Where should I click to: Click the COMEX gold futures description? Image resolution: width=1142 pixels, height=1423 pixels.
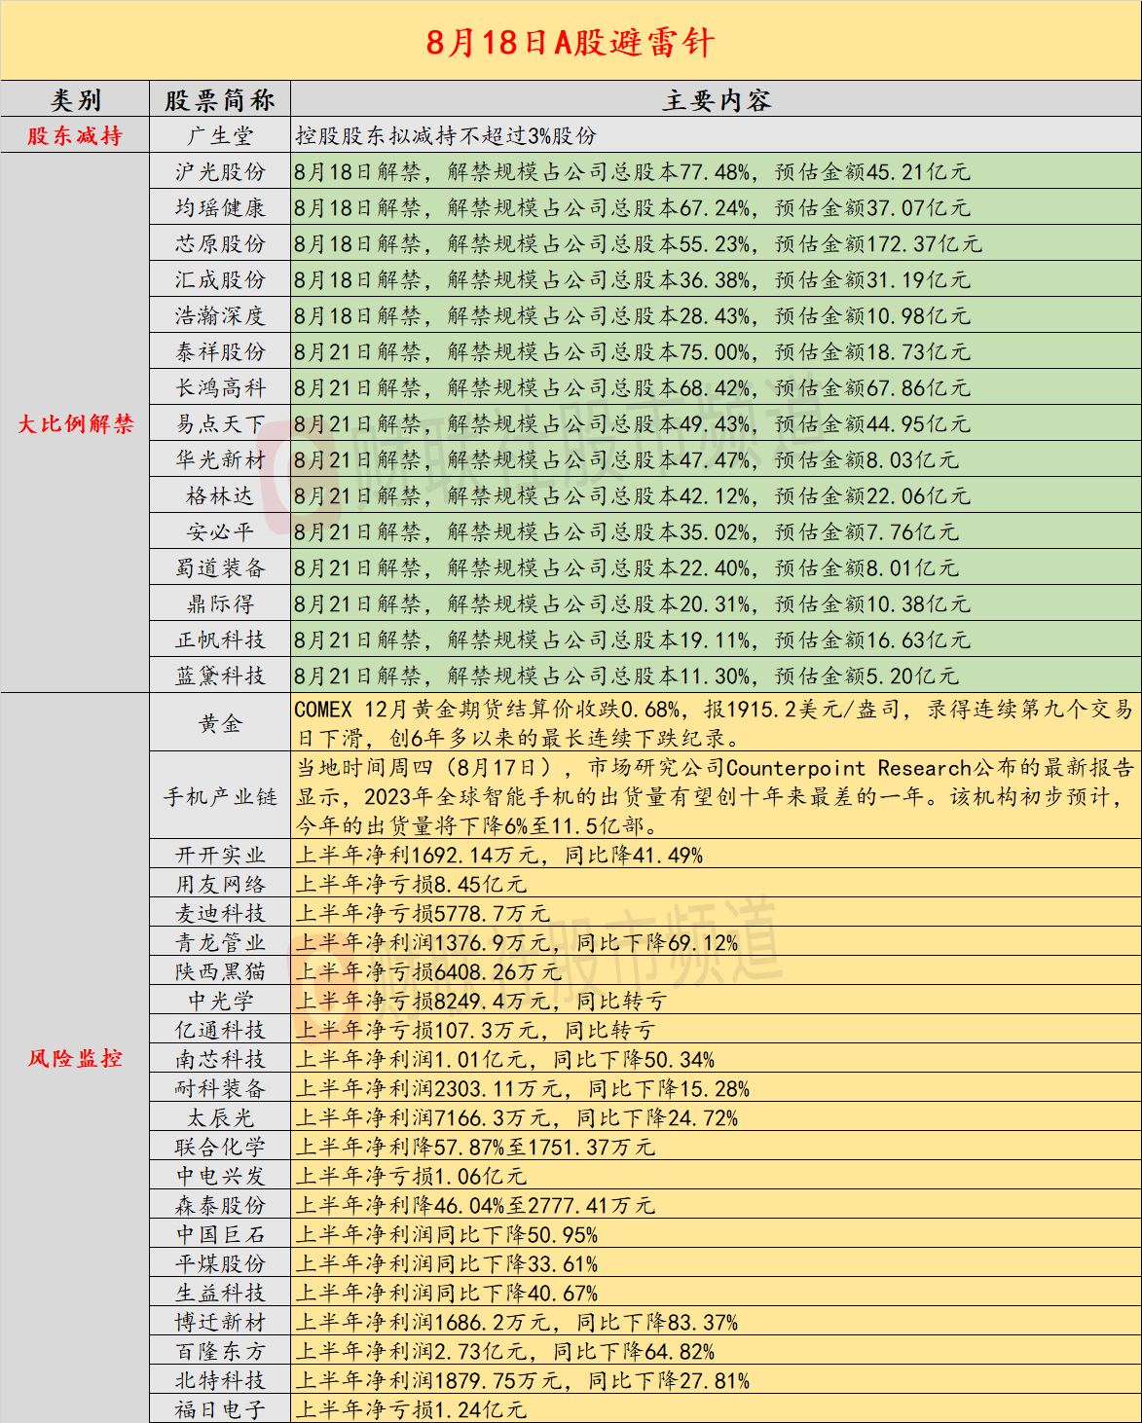(x=715, y=722)
